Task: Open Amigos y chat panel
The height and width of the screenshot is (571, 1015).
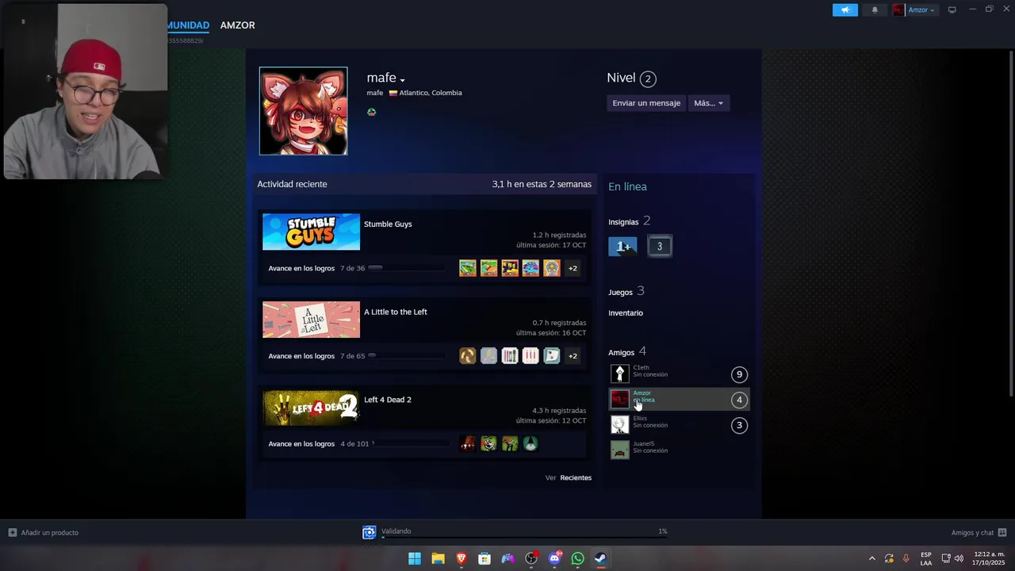Action: tap(979, 533)
